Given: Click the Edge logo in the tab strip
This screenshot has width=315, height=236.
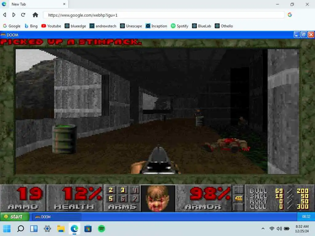Looking at the screenshot, I should [x=4, y=4].
